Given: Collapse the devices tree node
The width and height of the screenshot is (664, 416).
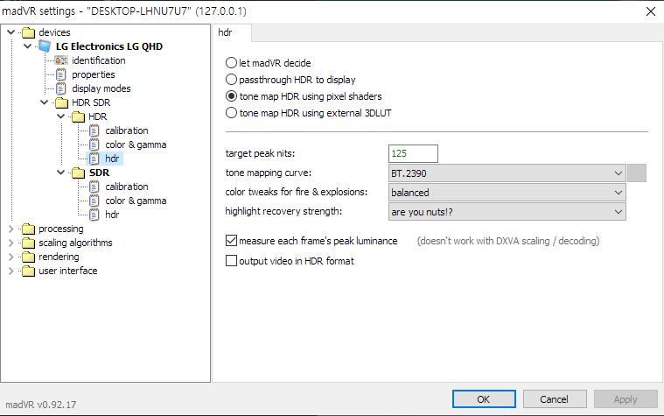Looking at the screenshot, I should (11, 32).
